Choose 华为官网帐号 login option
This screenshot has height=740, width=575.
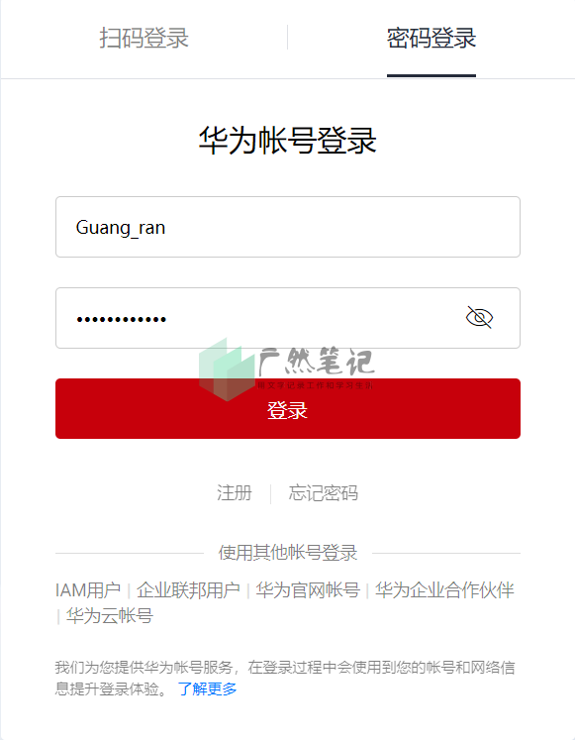pos(308,590)
